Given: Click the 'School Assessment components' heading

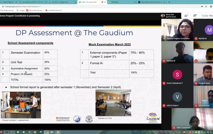Looking at the screenshot, I should (x=30, y=43).
